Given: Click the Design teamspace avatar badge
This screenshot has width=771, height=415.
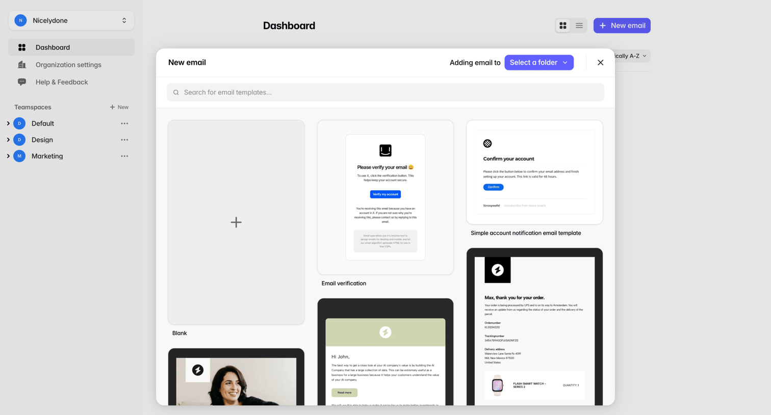Looking at the screenshot, I should click(19, 140).
